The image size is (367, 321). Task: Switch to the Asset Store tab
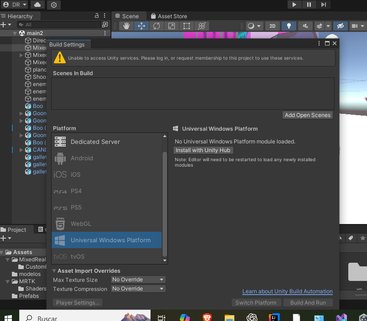point(169,16)
